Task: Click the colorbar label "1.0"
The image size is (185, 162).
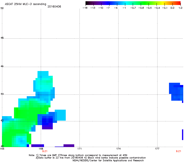Action: [180, 8]
